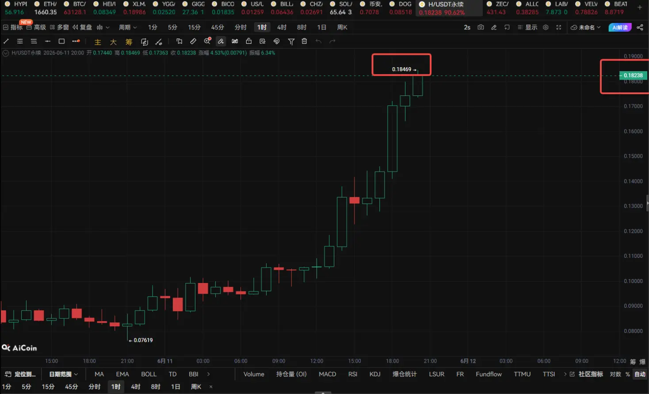Toggle the Volume indicator
The width and height of the screenshot is (649, 394).
click(x=254, y=374)
